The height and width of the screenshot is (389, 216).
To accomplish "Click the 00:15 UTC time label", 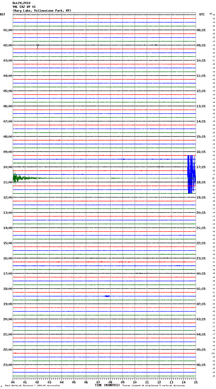I will [201, 274].
